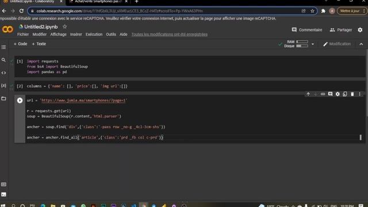Open command palette icon in sidebar
The width and height of the screenshot is (368, 207).
tap(4, 184)
